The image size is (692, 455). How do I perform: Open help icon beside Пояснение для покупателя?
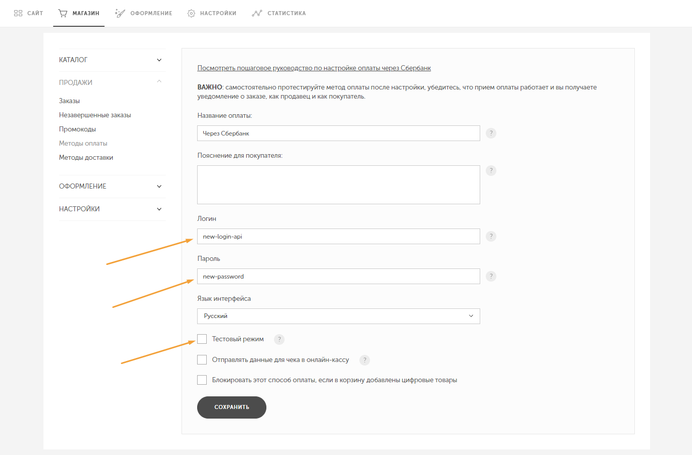click(x=491, y=170)
